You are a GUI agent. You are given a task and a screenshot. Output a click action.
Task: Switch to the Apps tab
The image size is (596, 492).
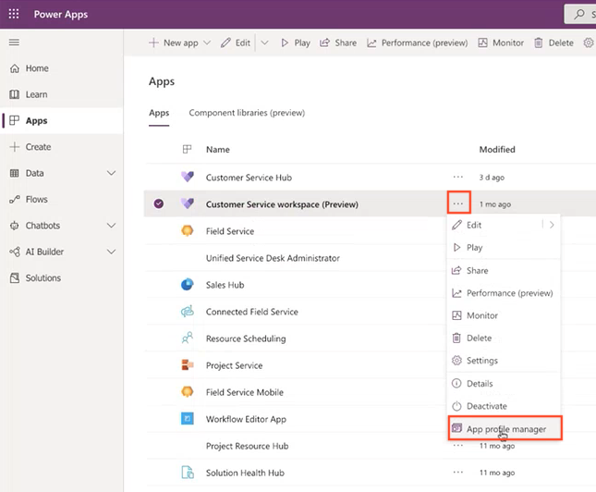pos(159,113)
